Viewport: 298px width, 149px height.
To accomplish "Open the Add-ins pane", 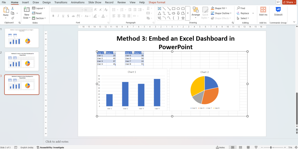I will pos(263,11).
